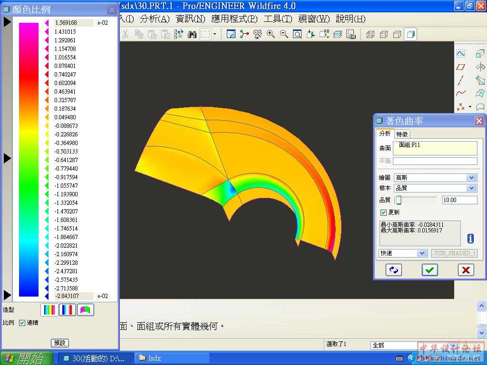This screenshot has height=365, width=487.
Task: Open the 說明(H) menu
Action: [x=351, y=19]
